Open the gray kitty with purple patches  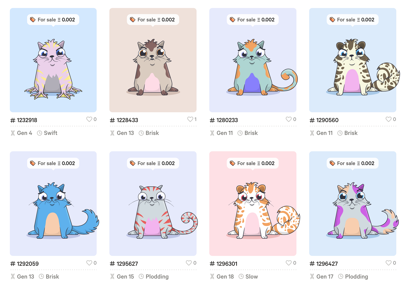coord(363,210)
